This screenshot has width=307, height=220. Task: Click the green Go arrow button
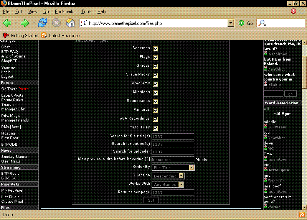[x=241, y=23]
